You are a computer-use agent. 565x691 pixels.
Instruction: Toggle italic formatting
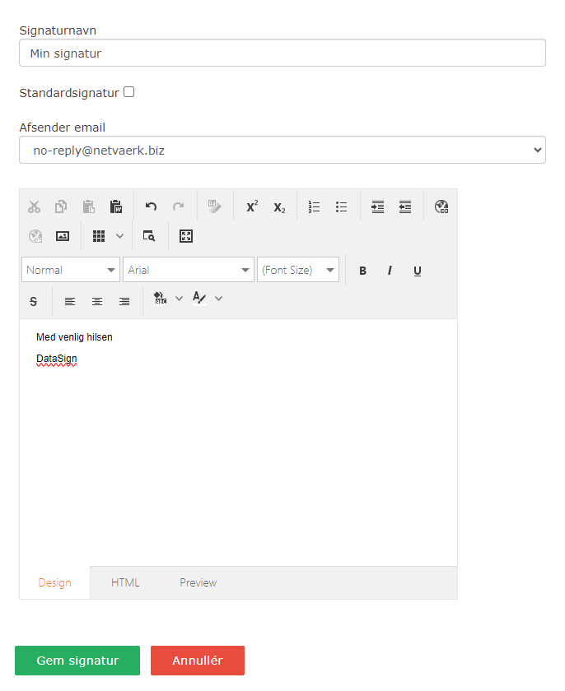390,271
